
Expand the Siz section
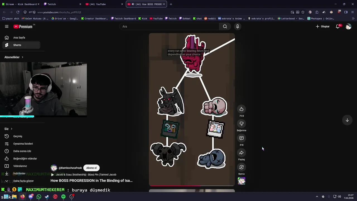point(8,129)
